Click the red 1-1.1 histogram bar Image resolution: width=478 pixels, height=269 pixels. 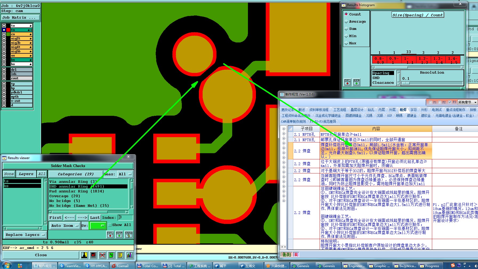click(408, 60)
